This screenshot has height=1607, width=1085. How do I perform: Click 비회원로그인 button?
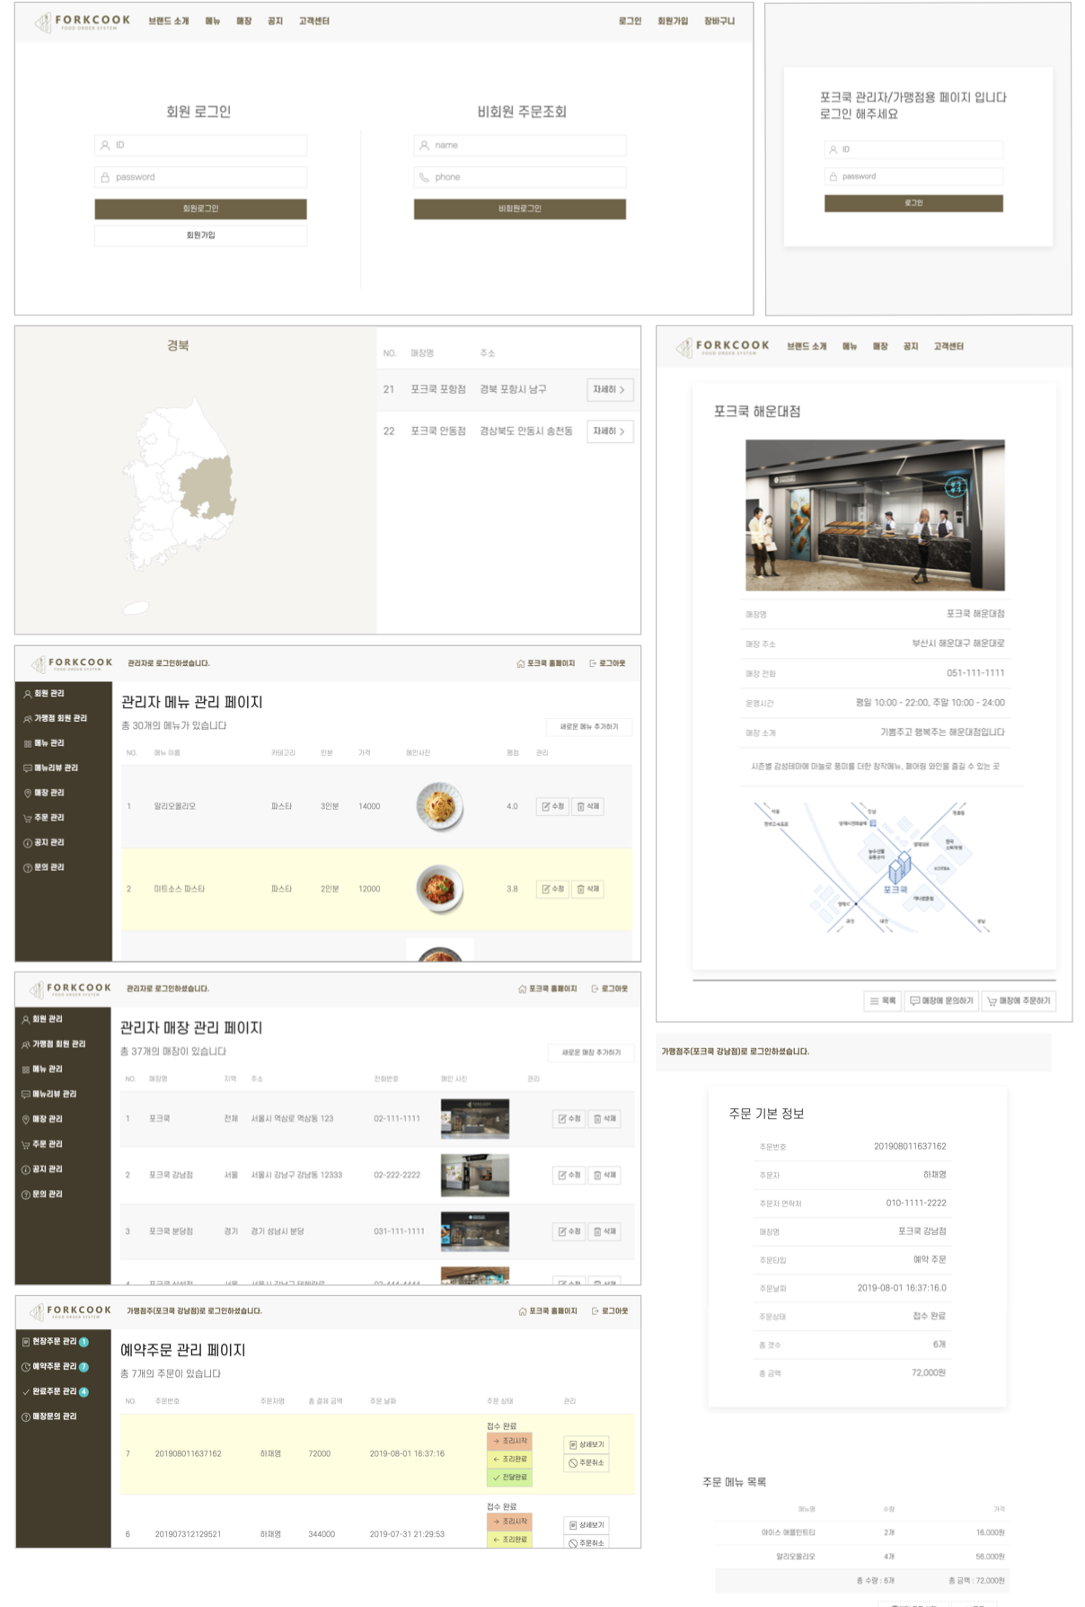[520, 209]
